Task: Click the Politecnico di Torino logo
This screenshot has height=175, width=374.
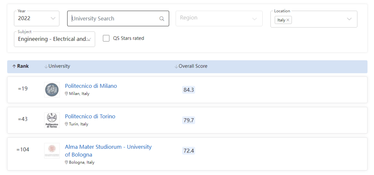Action: pyautogui.click(x=52, y=120)
